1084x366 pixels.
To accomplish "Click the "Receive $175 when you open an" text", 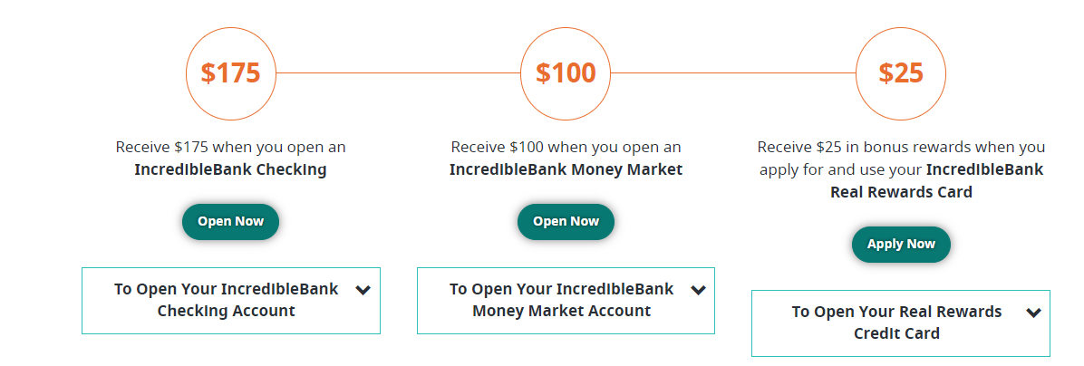I will (231, 147).
